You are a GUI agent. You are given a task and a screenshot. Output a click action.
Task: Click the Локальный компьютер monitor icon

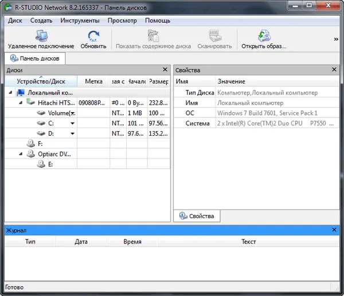pyautogui.click(x=21, y=93)
